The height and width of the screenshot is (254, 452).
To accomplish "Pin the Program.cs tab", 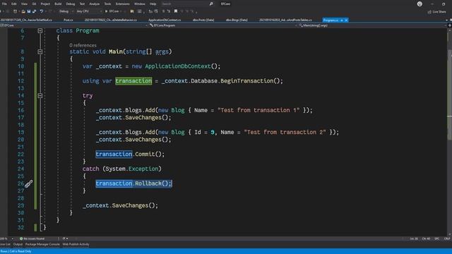I will pos(342,20).
